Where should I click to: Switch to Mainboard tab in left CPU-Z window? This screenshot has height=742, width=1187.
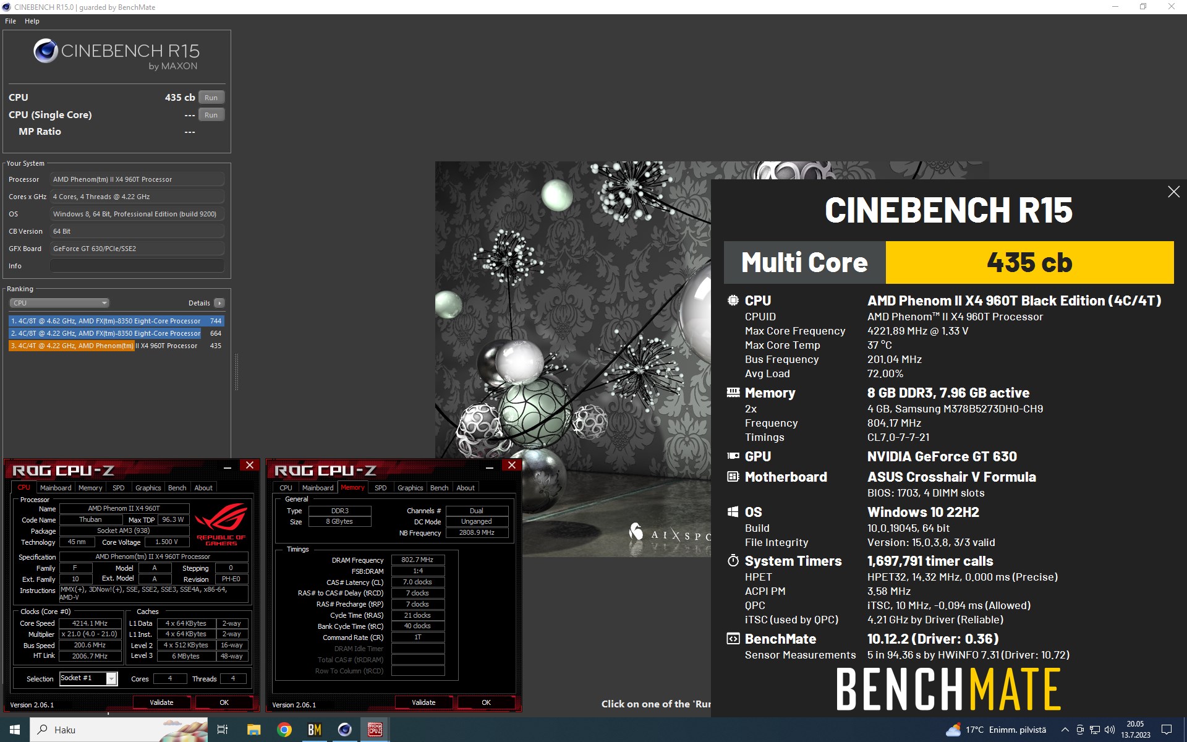coord(56,488)
